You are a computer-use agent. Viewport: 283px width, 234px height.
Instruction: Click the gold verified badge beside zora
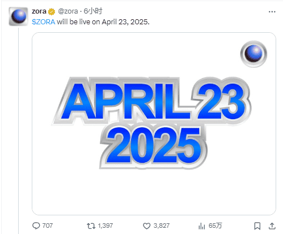52,12
